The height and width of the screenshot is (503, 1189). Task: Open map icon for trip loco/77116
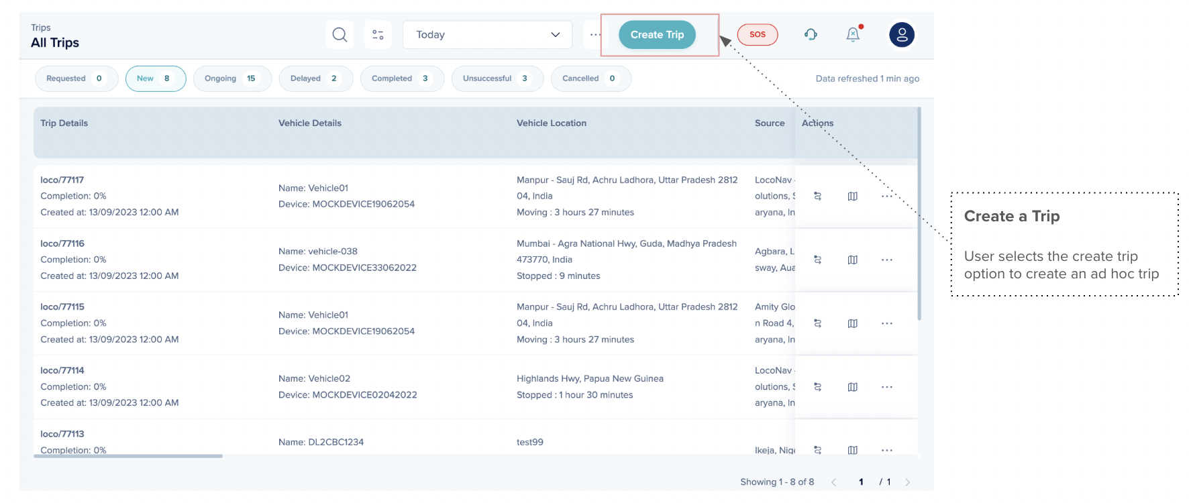coord(852,260)
